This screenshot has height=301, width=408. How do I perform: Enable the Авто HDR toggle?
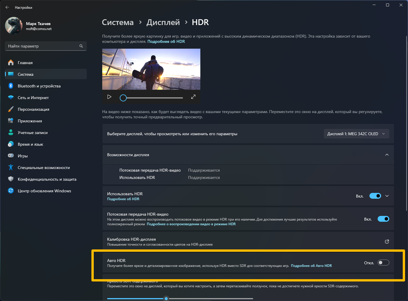(383, 263)
